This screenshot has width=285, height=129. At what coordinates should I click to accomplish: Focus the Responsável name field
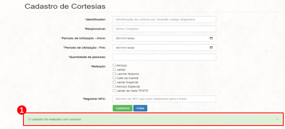tap(164, 29)
